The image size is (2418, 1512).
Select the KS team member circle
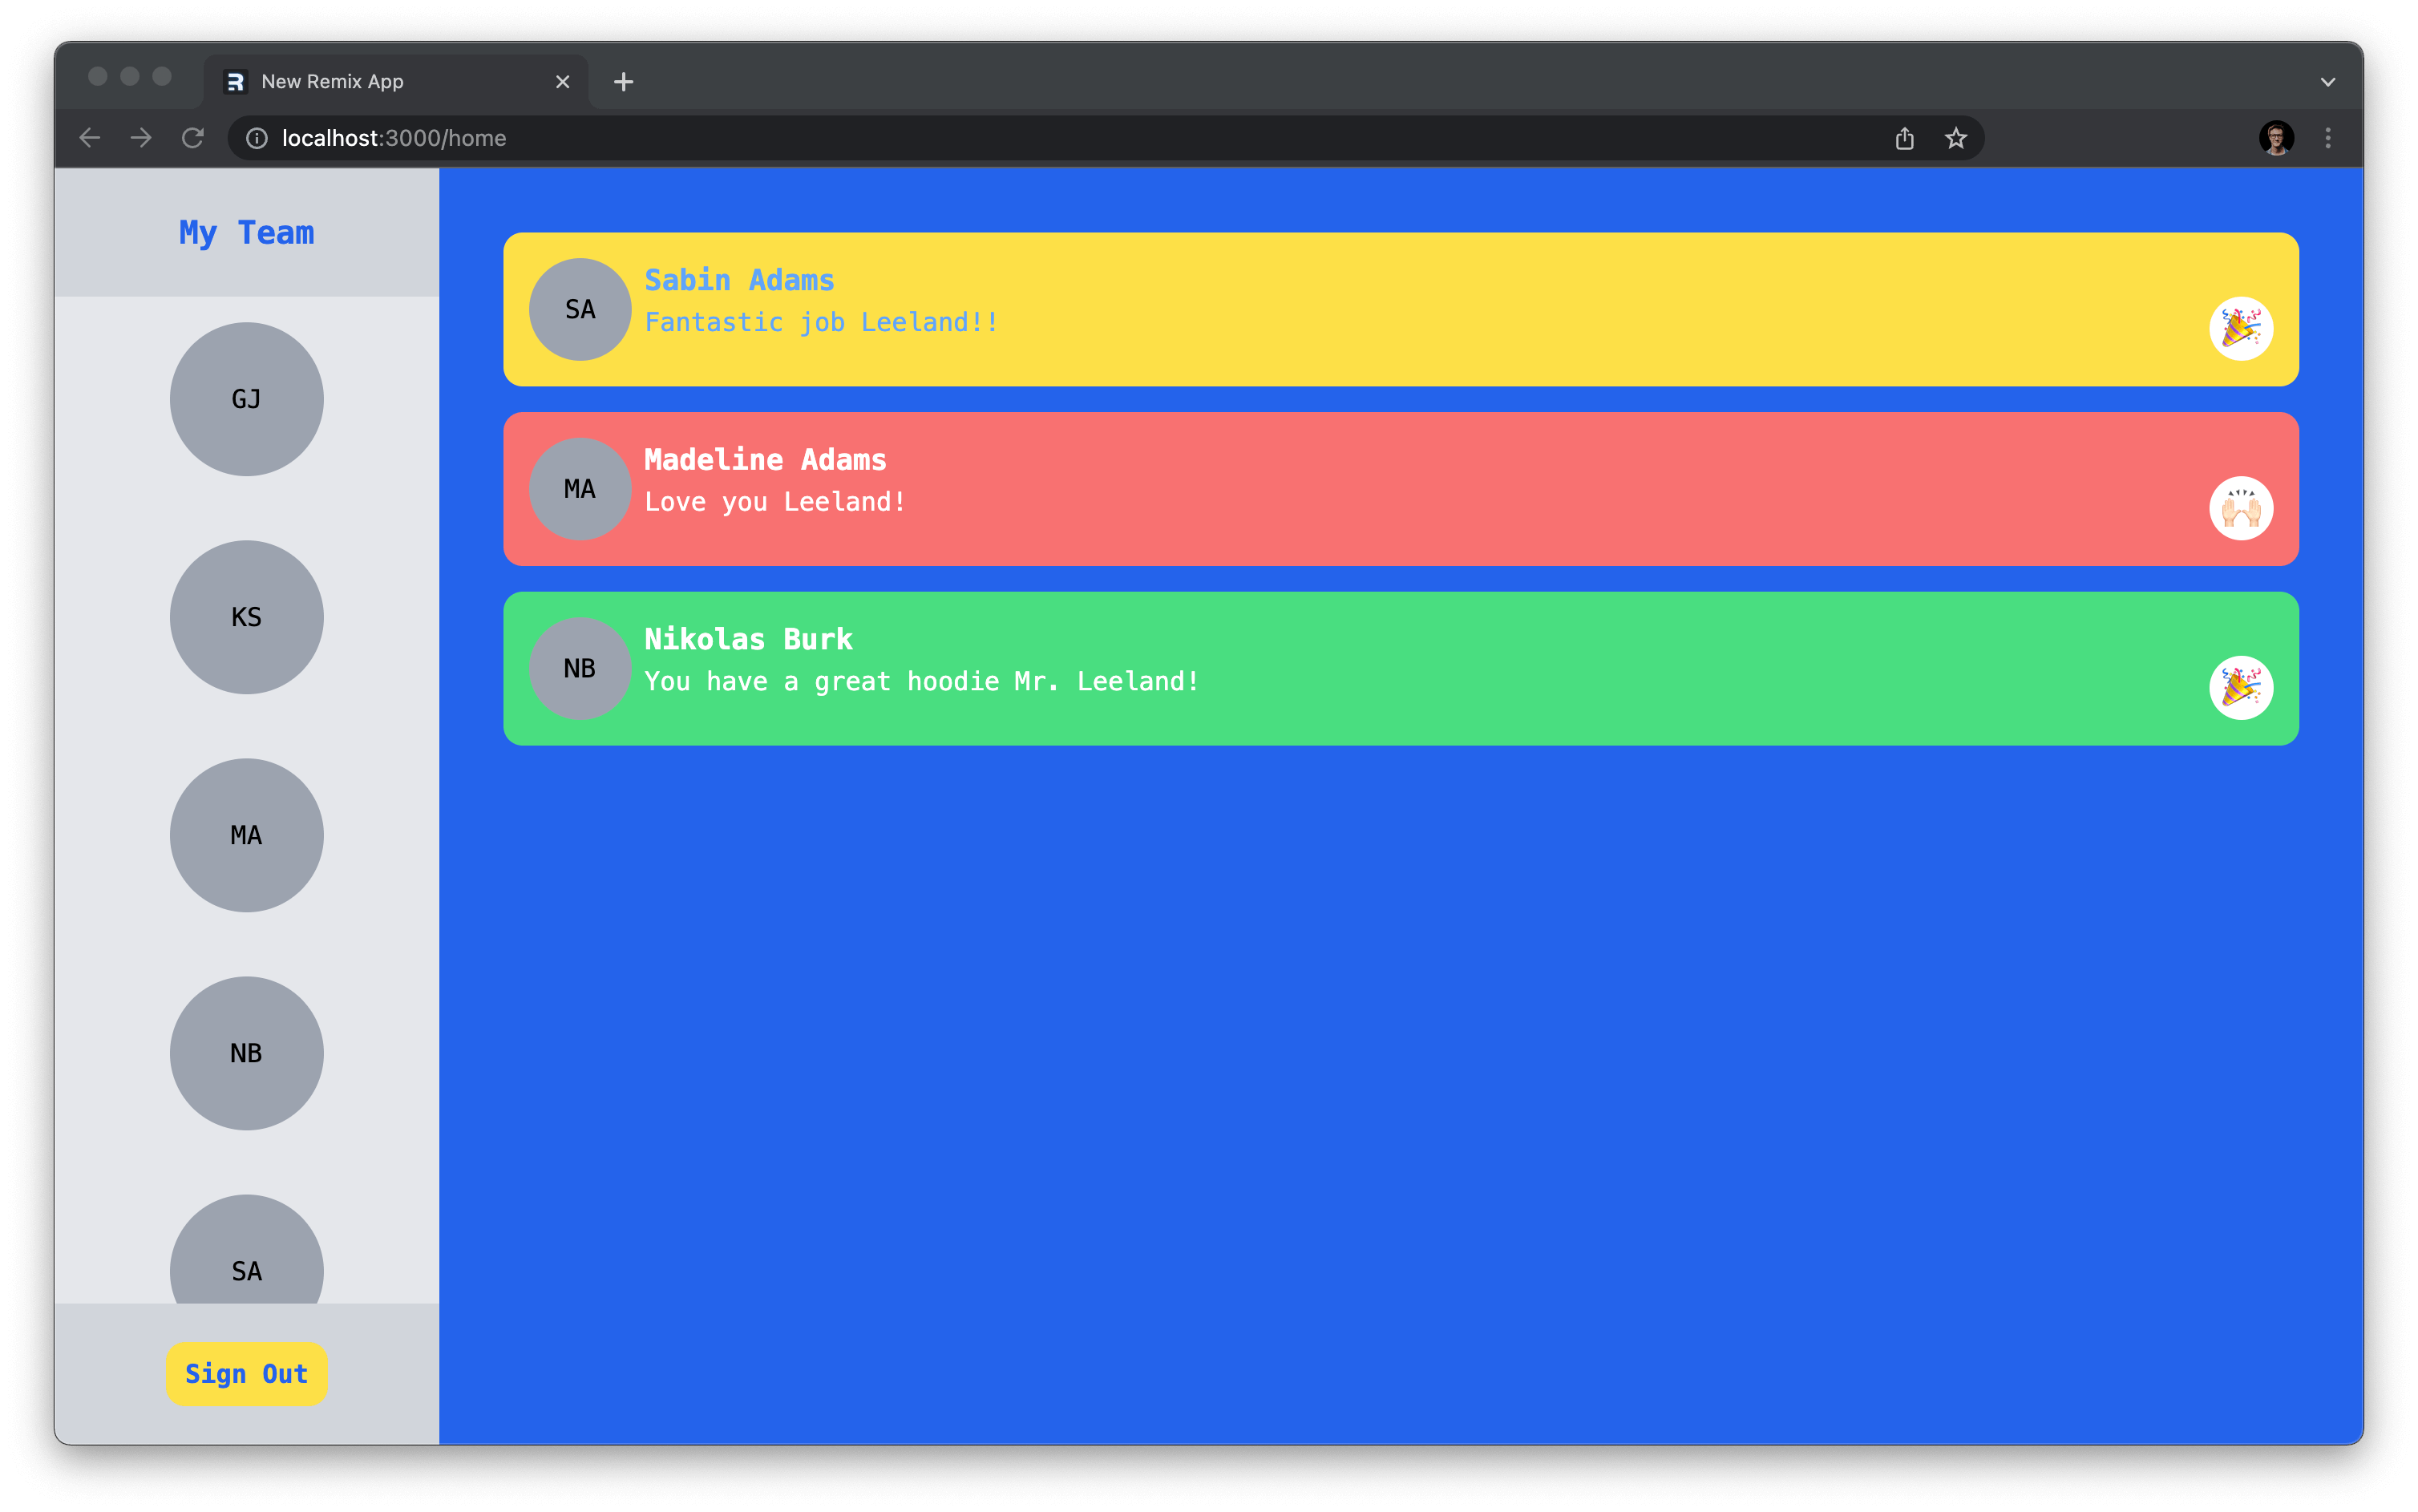pyautogui.click(x=246, y=617)
